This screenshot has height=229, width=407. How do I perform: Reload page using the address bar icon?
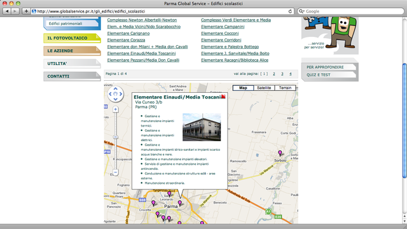(290, 11)
